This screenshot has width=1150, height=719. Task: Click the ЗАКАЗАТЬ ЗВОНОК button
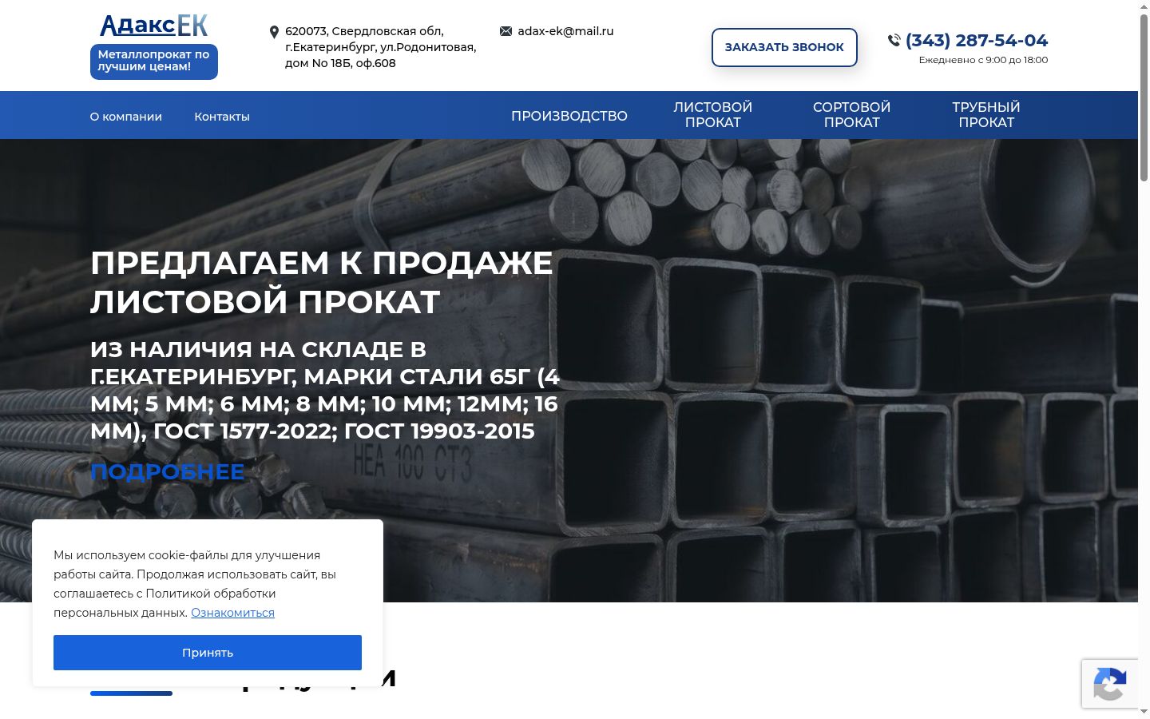[x=784, y=47]
